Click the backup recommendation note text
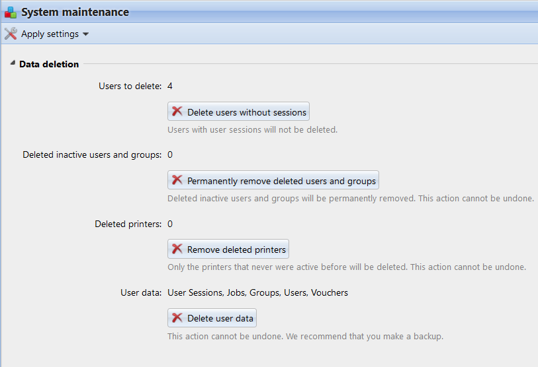The height and width of the screenshot is (367, 538). (305, 336)
